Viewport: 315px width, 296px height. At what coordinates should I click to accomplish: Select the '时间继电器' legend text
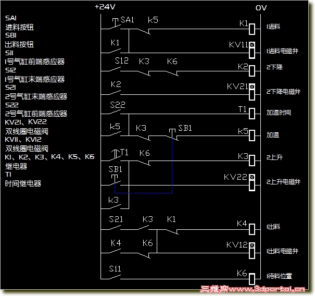(x=23, y=183)
